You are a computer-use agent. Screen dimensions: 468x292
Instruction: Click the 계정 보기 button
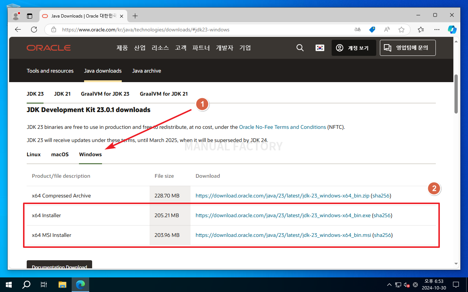coord(354,48)
